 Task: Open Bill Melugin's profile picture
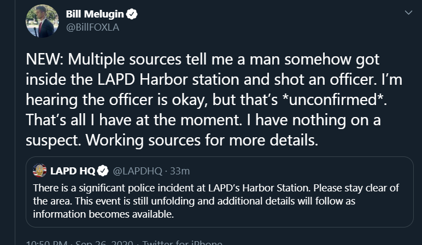(x=42, y=21)
